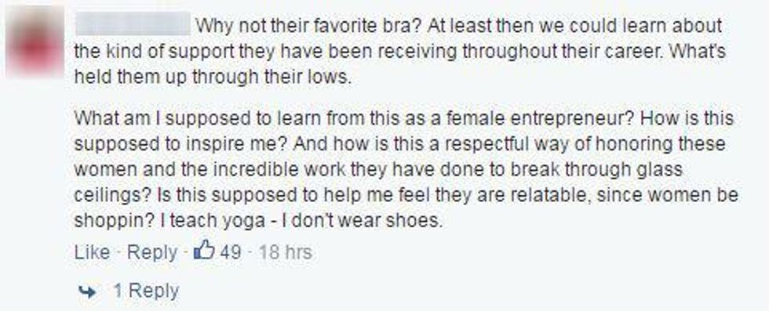Click the curved reply arrow icon
This screenshot has height=311, width=769.
pos(87,291)
